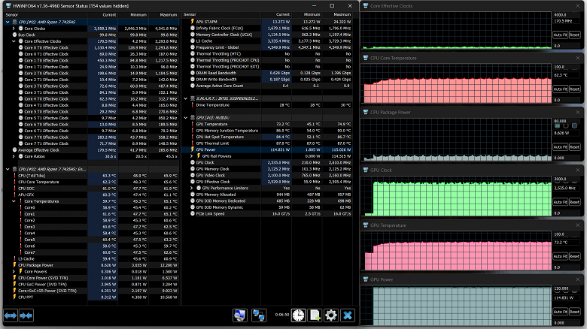Collapse the S.M.A.R.T. drive sensor group
Screen dimensions: 587x329
pos(186,98)
